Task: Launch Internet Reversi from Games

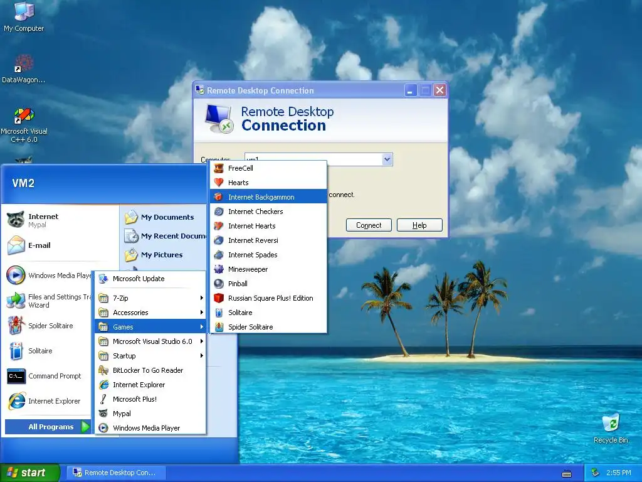Action: click(x=268, y=240)
